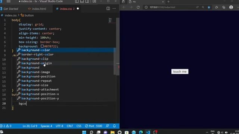Open Windows Start menu

[x=84, y=132]
